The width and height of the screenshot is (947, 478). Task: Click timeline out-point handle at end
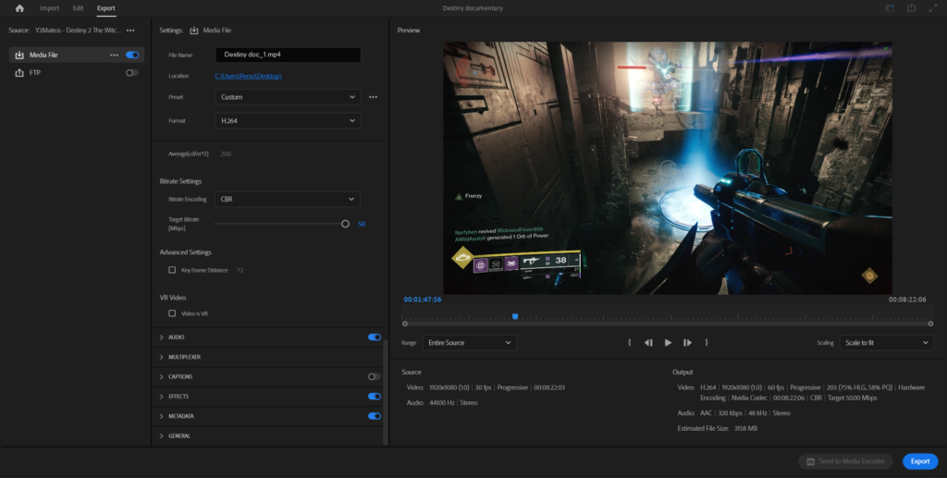point(930,325)
